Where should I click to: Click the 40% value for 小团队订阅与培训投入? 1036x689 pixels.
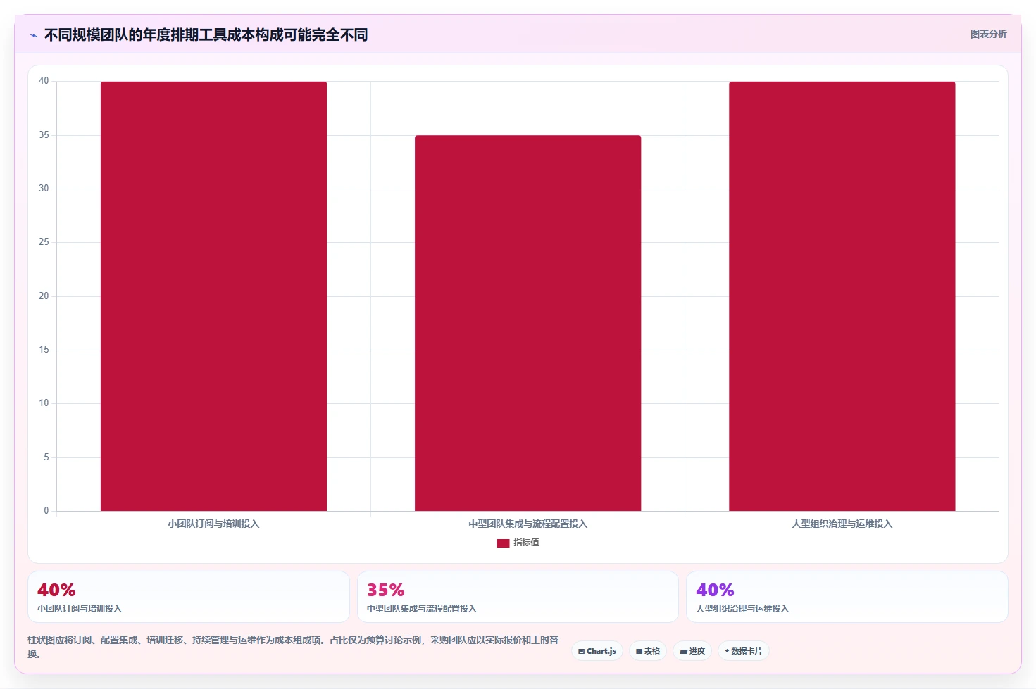pyautogui.click(x=56, y=590)
